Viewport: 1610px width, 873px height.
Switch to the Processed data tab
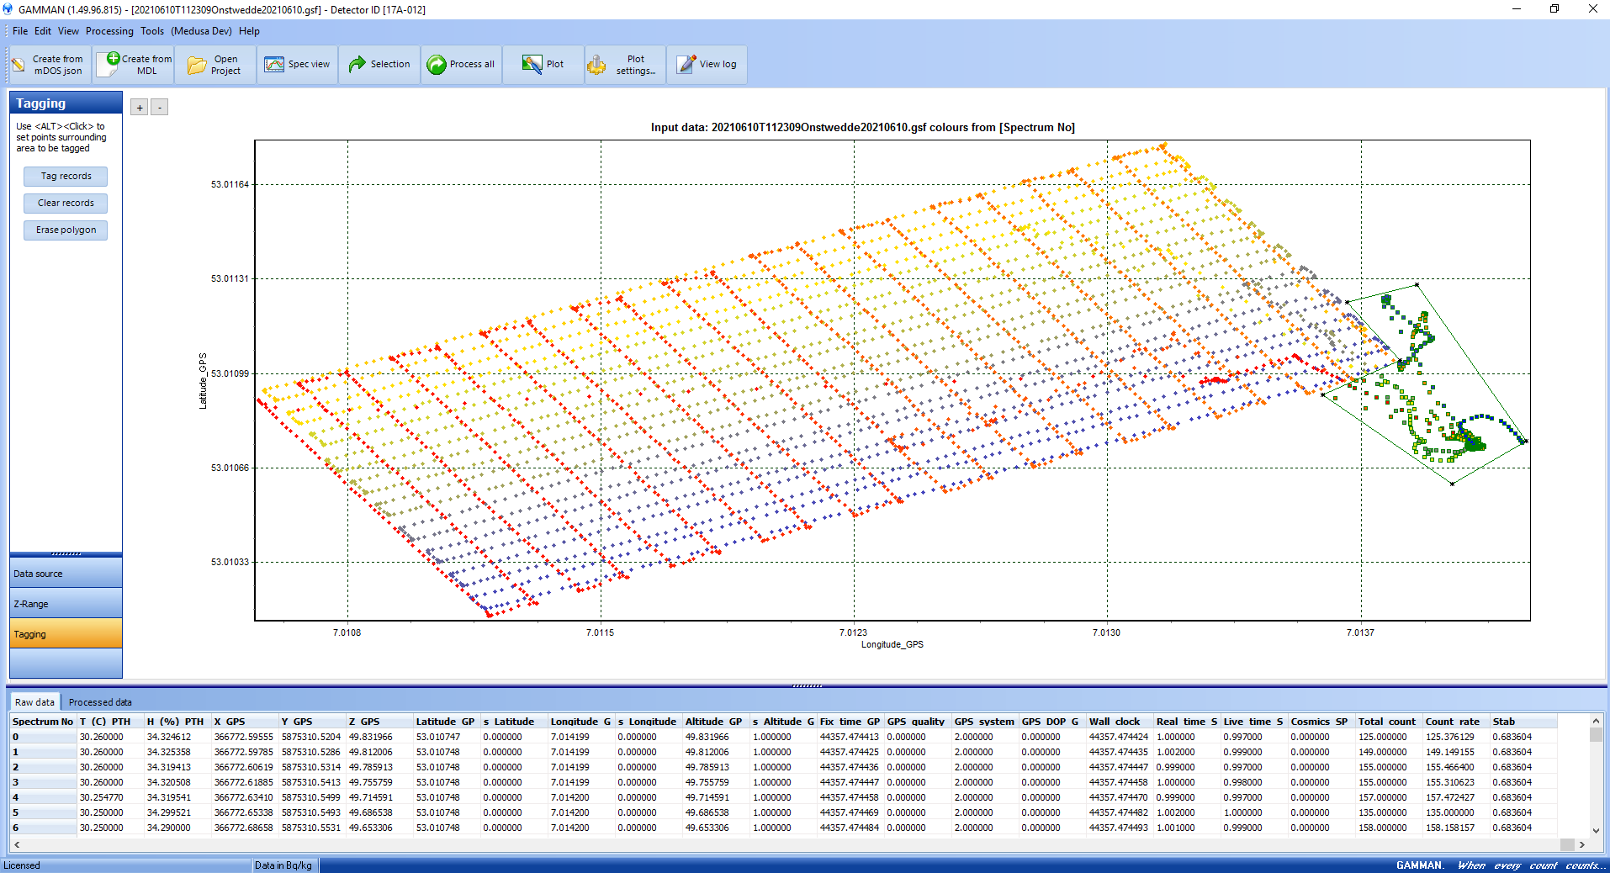100,702
